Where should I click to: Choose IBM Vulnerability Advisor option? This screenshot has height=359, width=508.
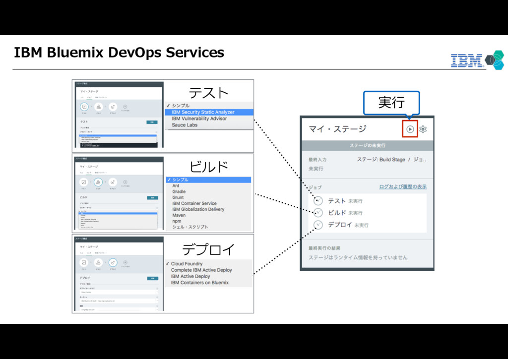[209, 119]
